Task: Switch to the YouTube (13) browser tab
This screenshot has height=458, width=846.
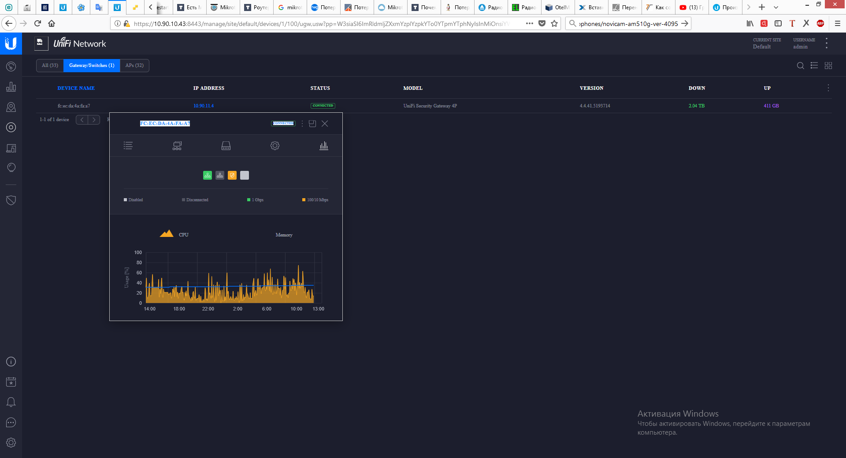Action: pos(692,7)
